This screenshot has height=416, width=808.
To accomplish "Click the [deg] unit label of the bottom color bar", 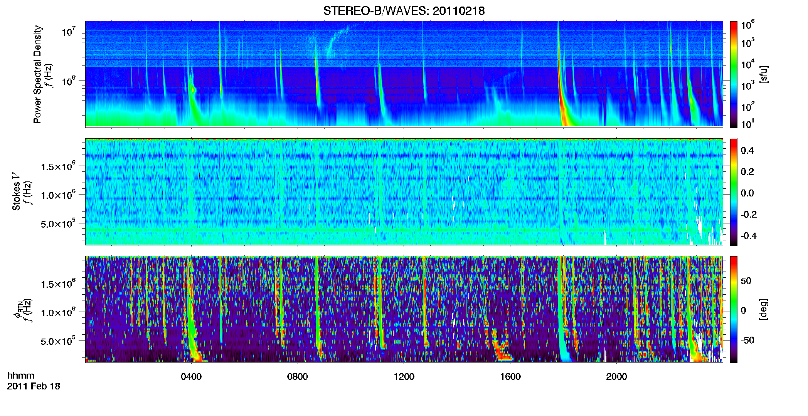I will pyautogui.click(x=764, y=309).
